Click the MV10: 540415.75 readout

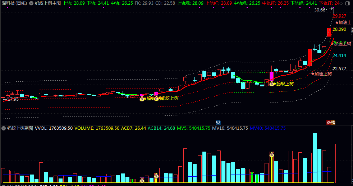point(230,128)
